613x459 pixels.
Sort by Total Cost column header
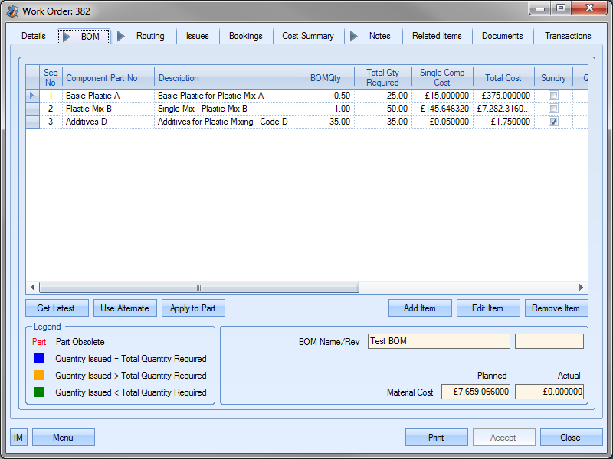[x=503, y=78]
